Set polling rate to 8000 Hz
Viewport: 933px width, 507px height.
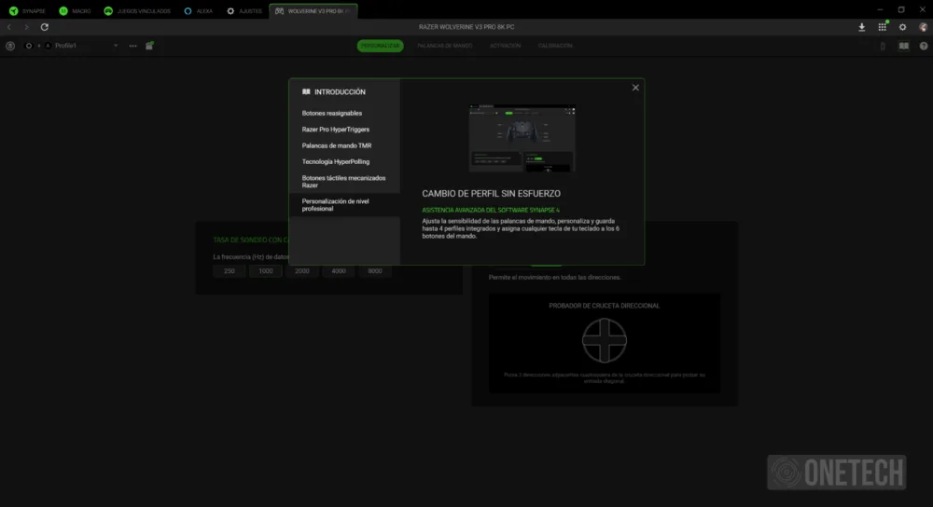[x=375, y=271]
